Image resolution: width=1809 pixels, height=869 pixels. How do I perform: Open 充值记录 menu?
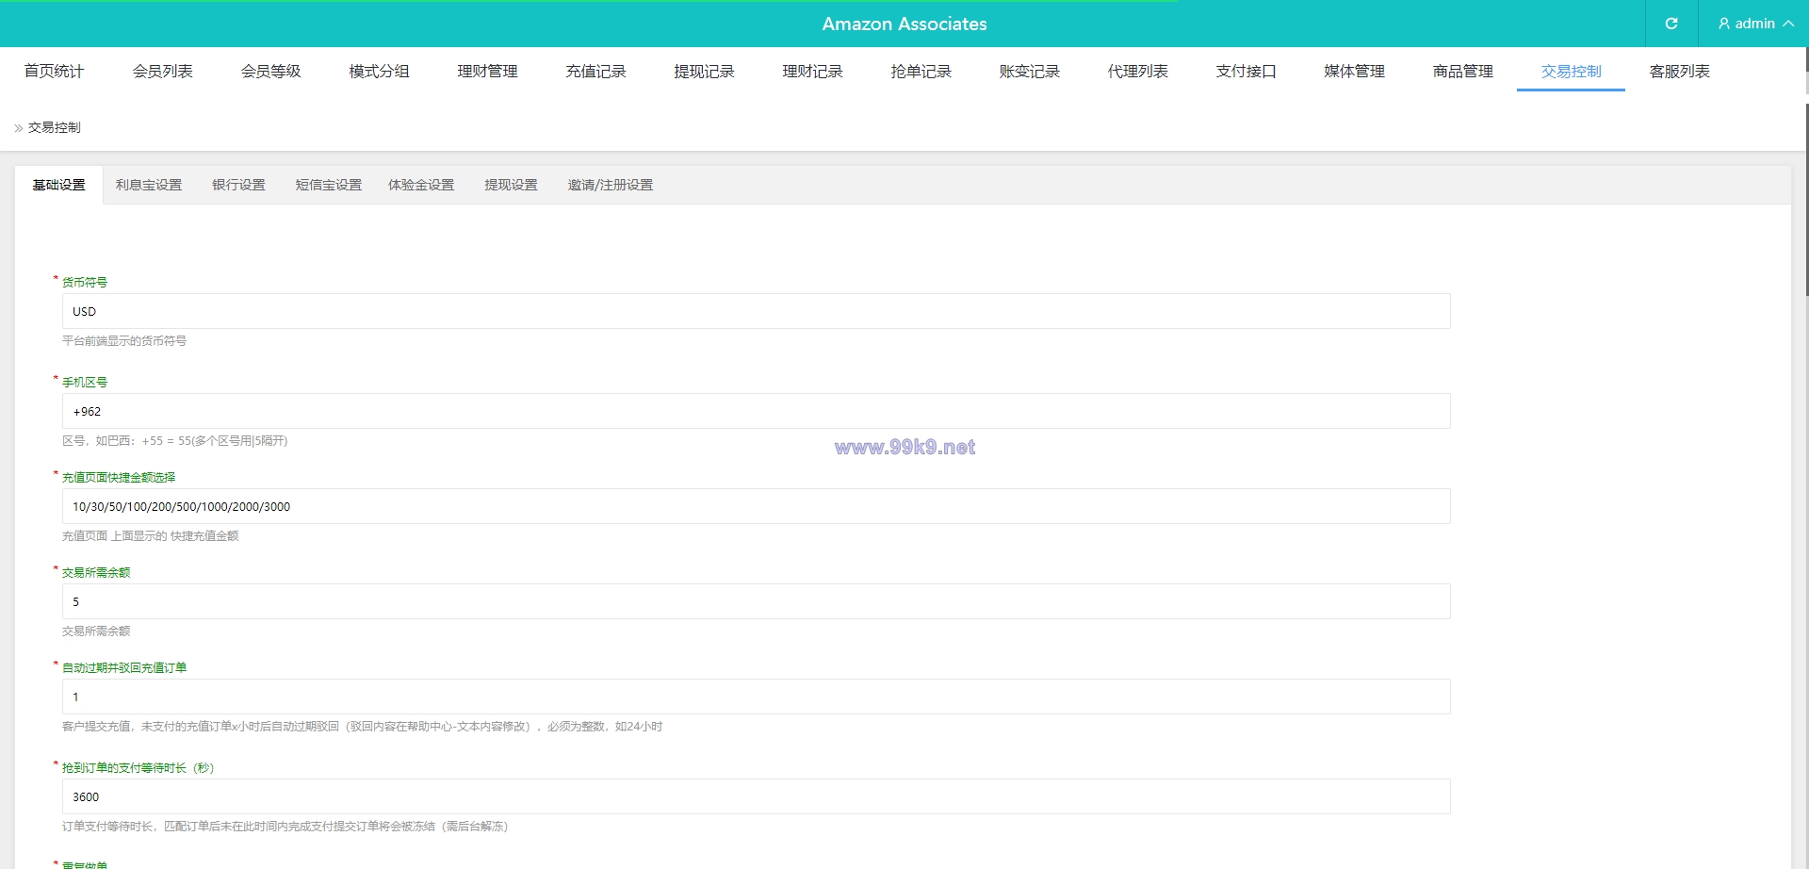(595, 71)
